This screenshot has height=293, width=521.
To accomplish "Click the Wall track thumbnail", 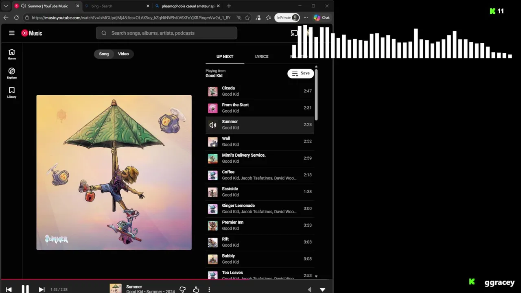I will 213,142.
